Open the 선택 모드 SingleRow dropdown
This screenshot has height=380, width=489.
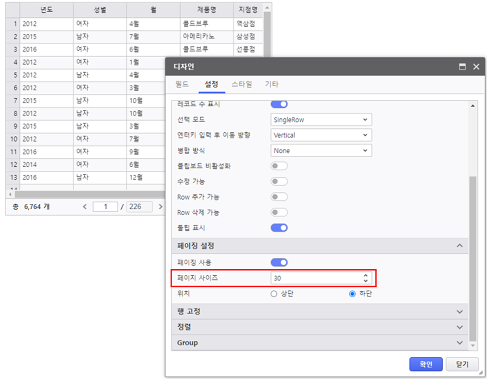tap(321, 120)
